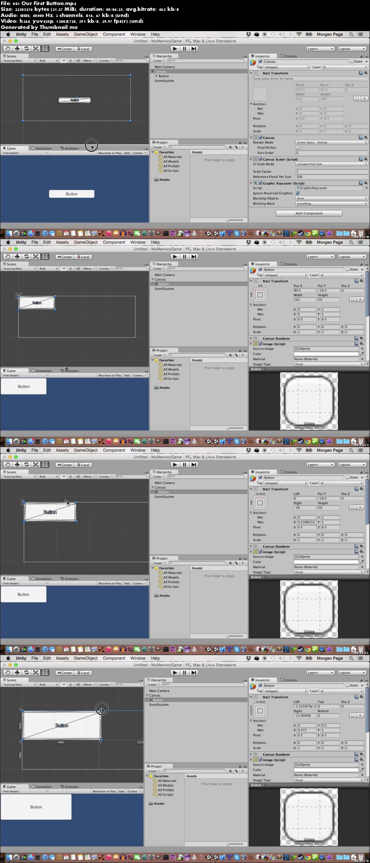370x863 pixels.
Task: Select the Rotate tool in the 00:02:35 frame
Action: [x=26, y=256]
